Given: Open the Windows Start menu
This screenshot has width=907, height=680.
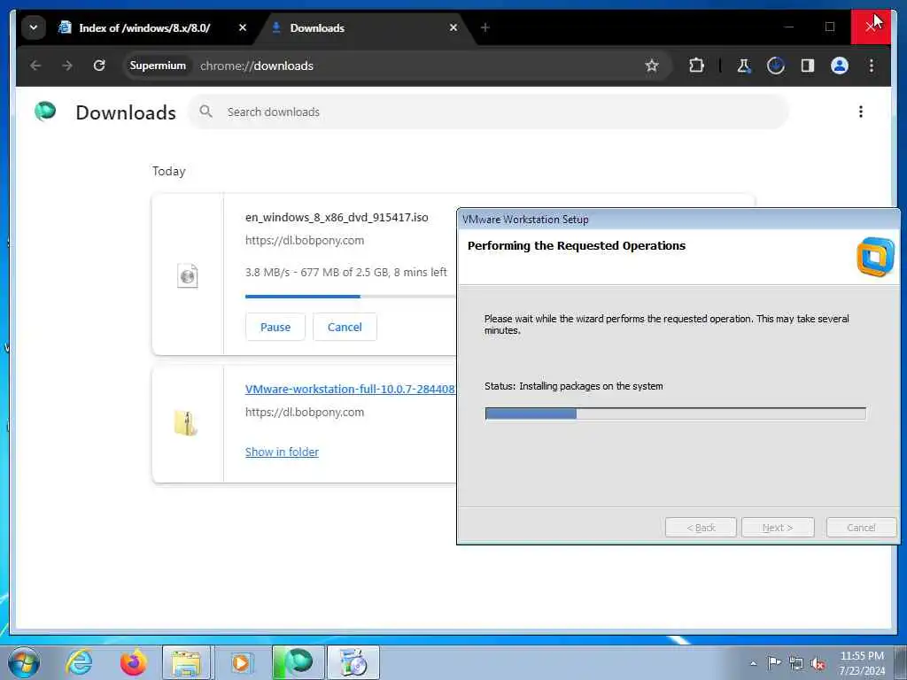Looking at the screenshot, I should pos(23,662).
